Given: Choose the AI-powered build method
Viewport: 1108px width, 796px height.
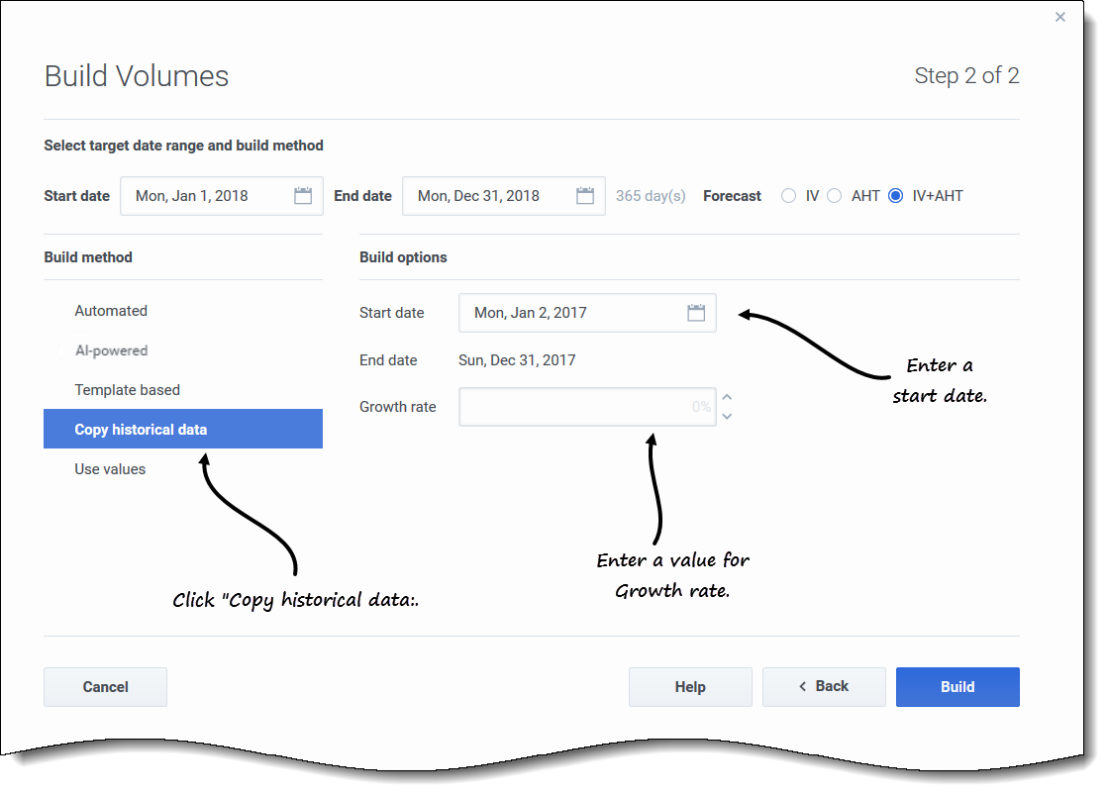Looking at the screenshot, I should [111, 350].
